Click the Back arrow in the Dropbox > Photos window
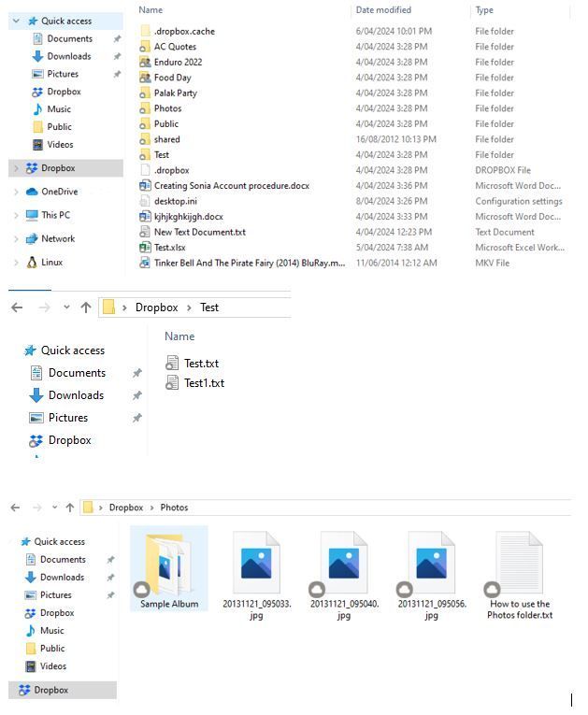The image size is (588, 715). pyautogui.click(x=15, y=508)
